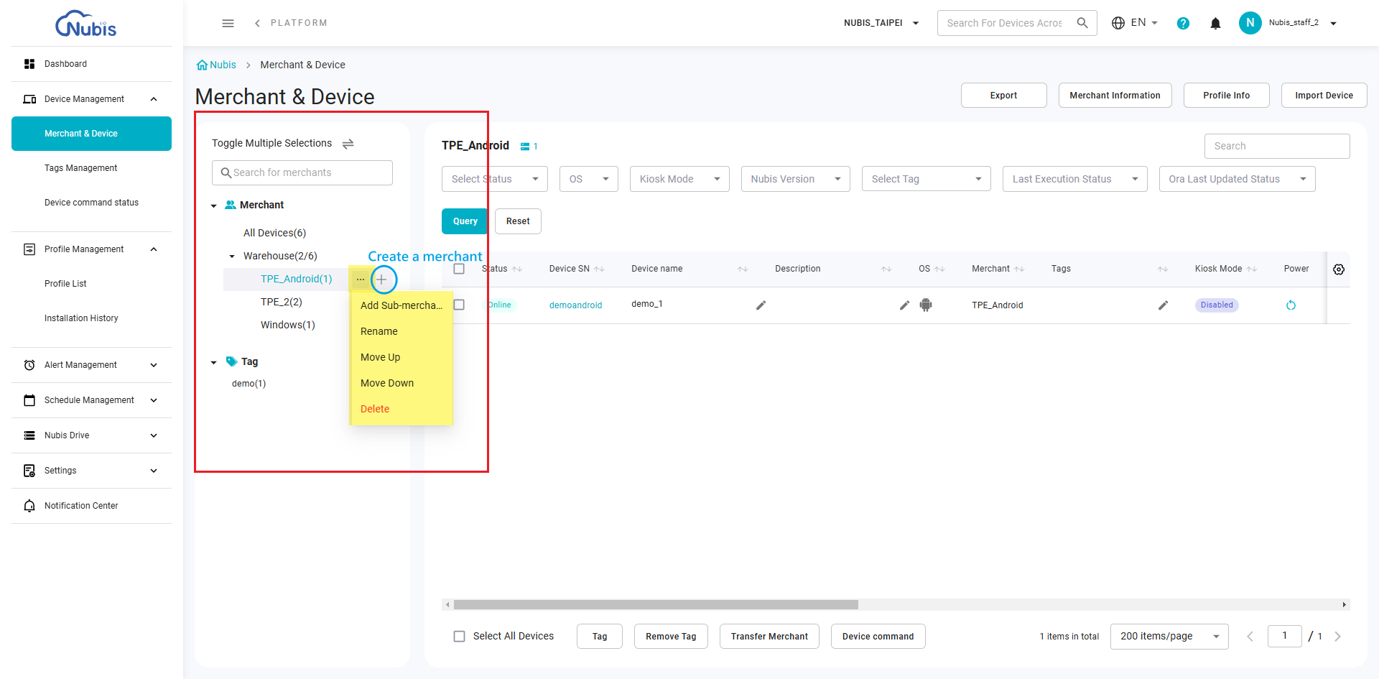Open the globe language icon
Screen dimensions: 1379x679
1118,23
